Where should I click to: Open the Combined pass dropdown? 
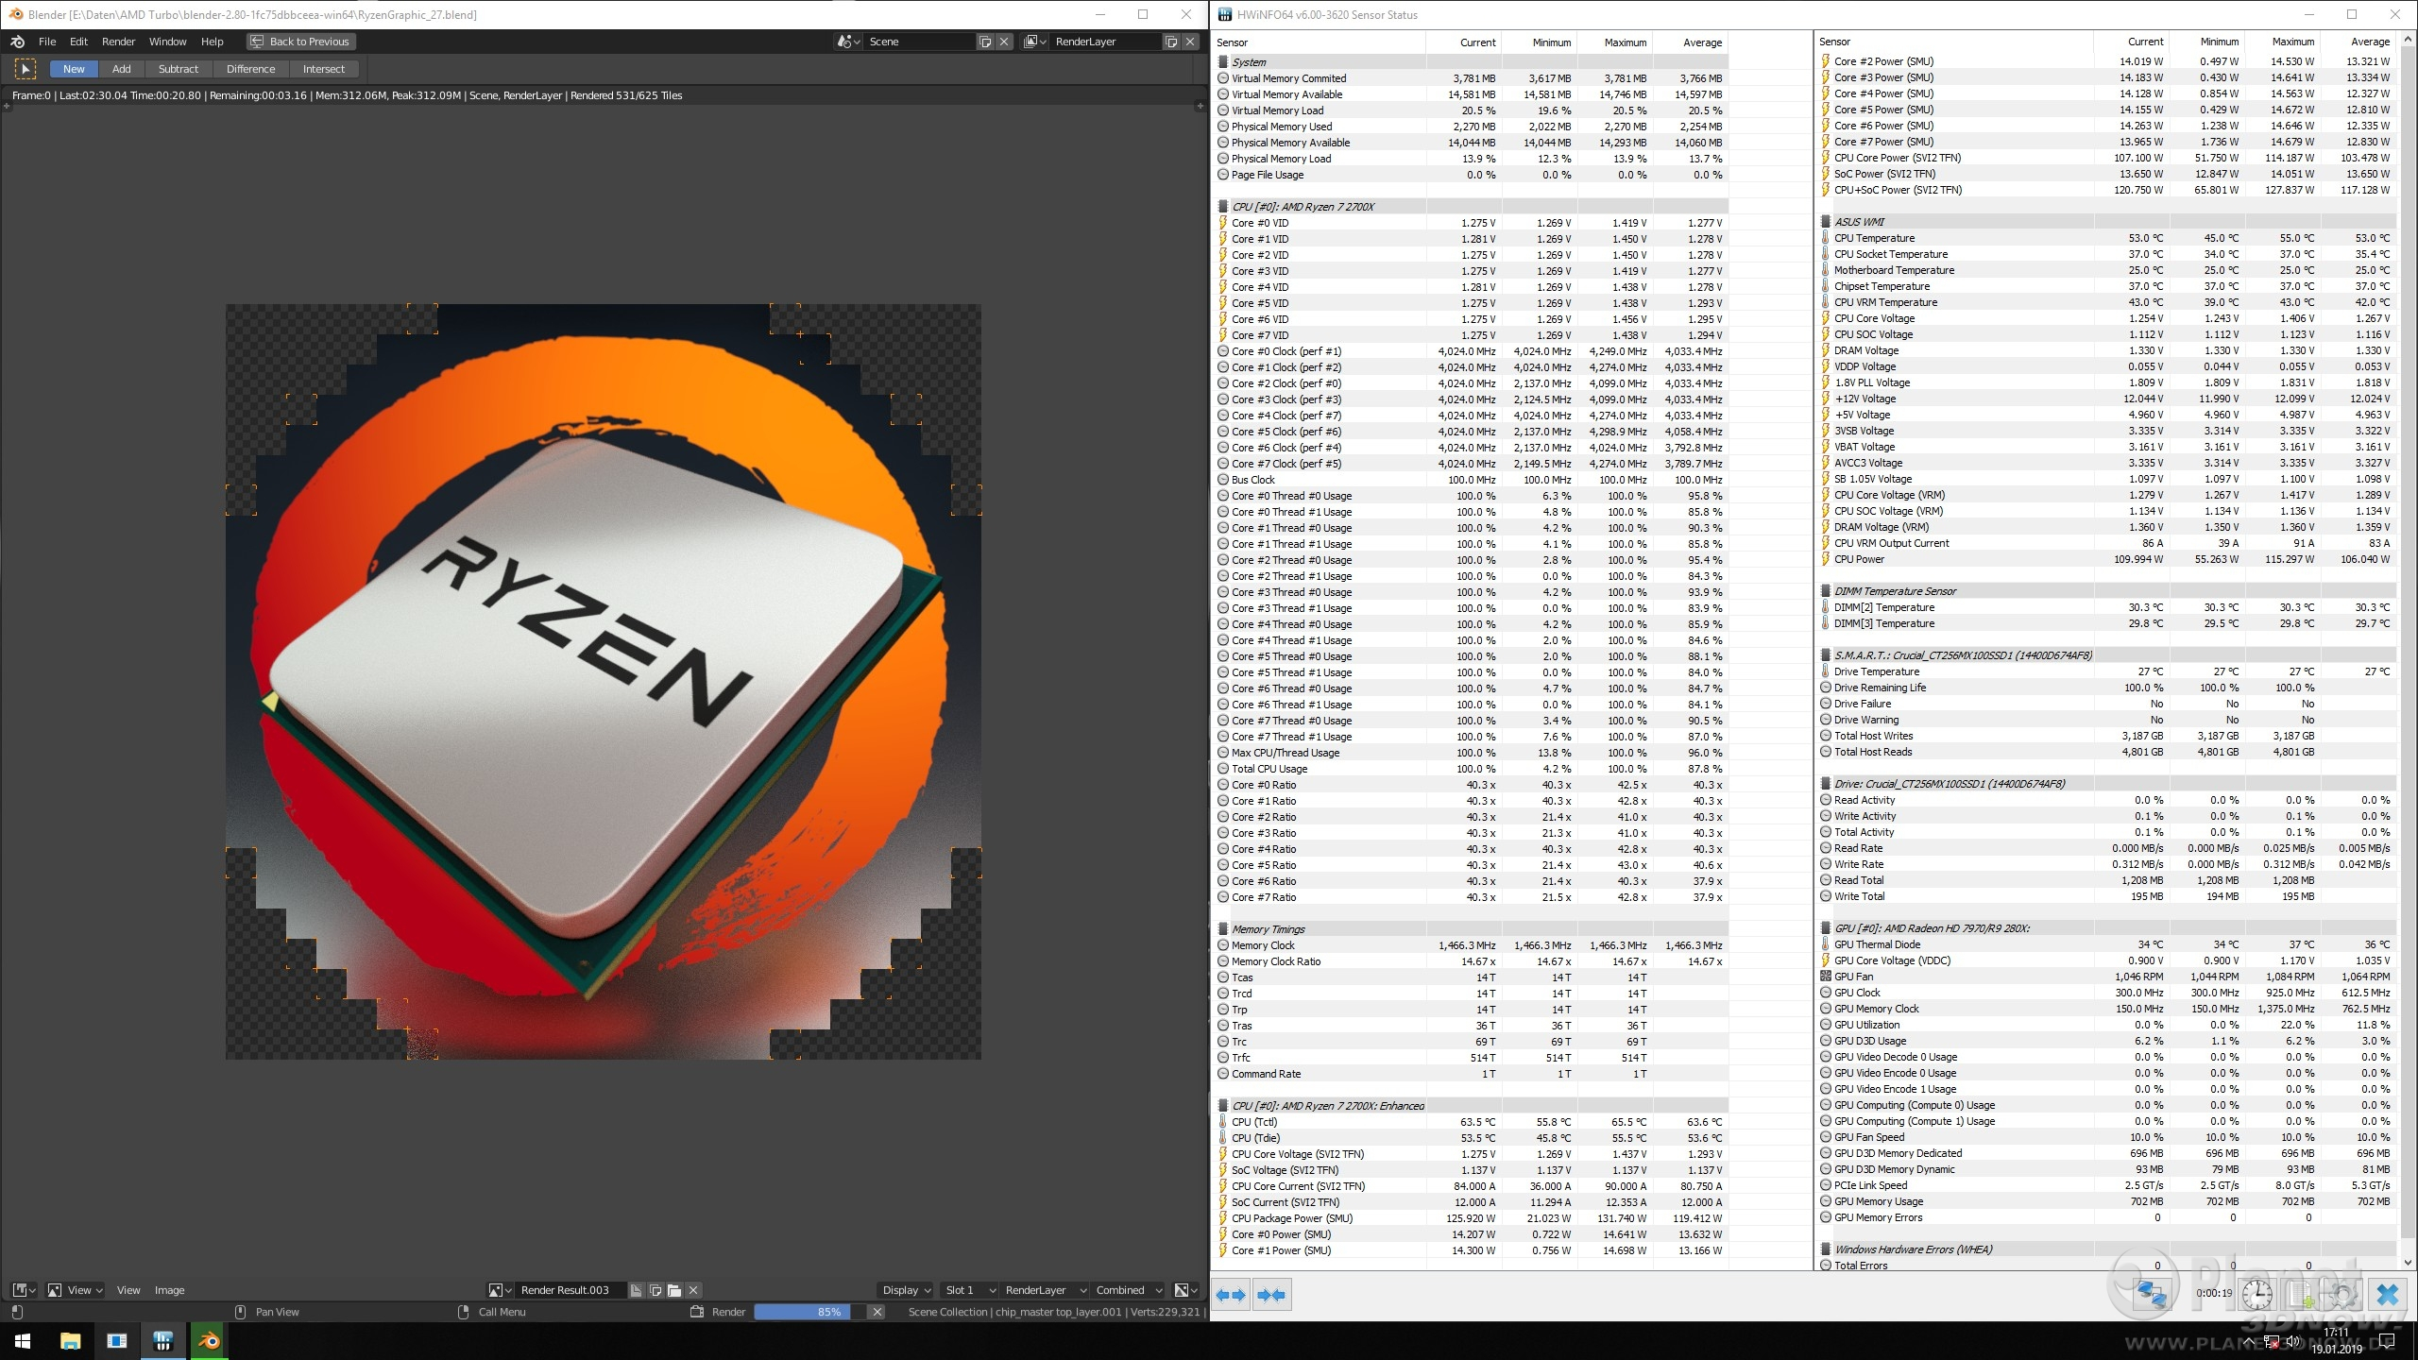point(1128,1290)
